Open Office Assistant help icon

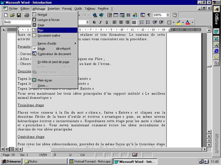pyautogui.click(x=175, y=15)
